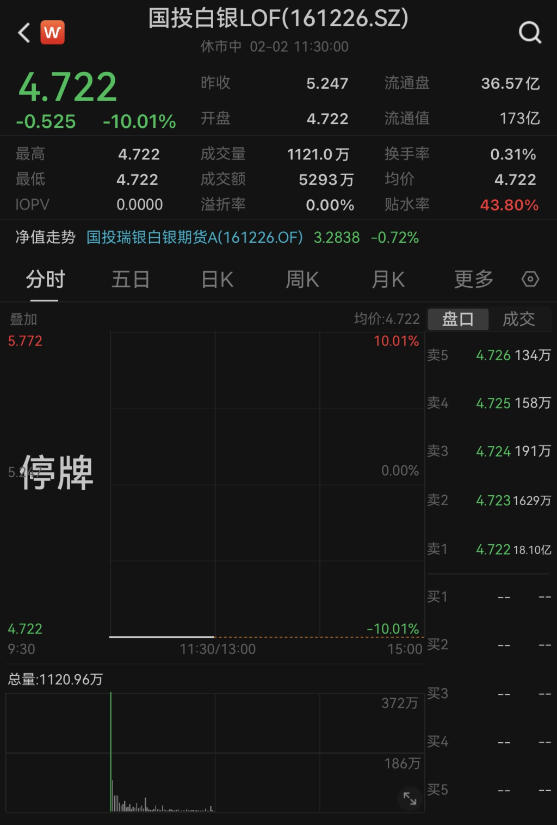Select the 周K chart tab

pos(302,280)
